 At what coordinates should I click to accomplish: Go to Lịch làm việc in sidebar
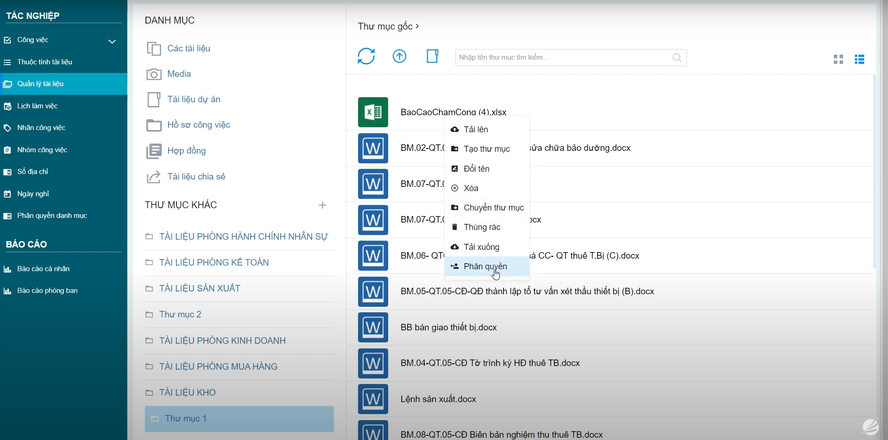(x=37, y=106)
